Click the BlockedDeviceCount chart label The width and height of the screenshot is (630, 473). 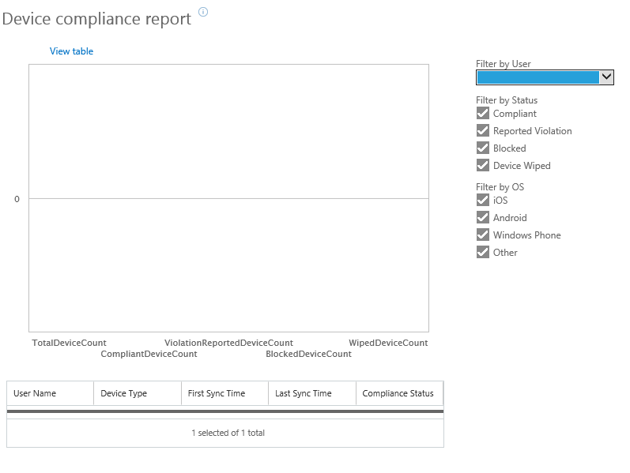[308, 354]
